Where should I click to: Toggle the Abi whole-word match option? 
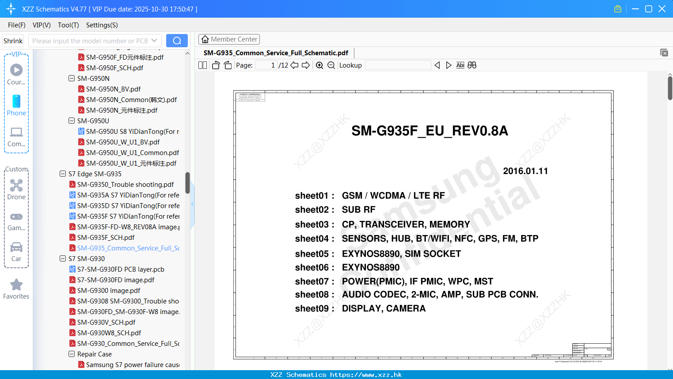pyautogui.click(x=460, y=65)
